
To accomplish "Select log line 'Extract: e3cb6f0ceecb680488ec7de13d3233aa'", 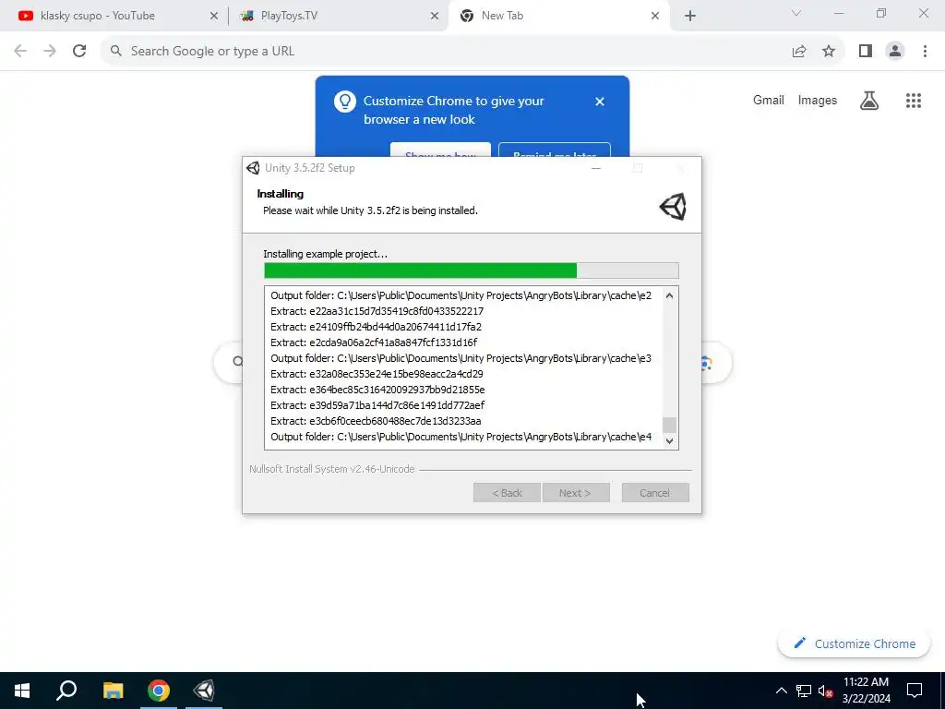I will click(376, 421).
